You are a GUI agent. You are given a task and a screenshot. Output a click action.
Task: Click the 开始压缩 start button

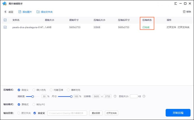pos(178,113)
